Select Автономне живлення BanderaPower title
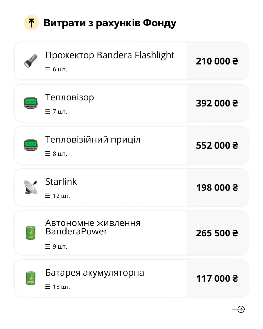263x329 pixels. [x=93, y=227]
